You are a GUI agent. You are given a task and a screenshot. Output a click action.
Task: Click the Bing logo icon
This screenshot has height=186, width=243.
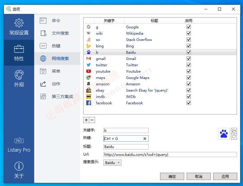click(x=89, y=46)
